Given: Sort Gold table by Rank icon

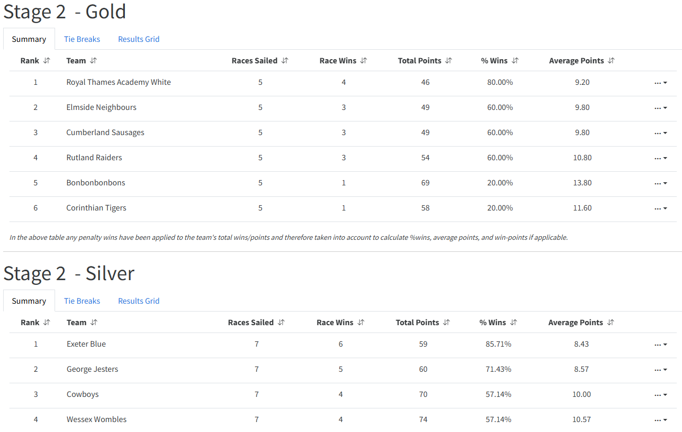Looking at the screenshot, I should pos(47,61).
